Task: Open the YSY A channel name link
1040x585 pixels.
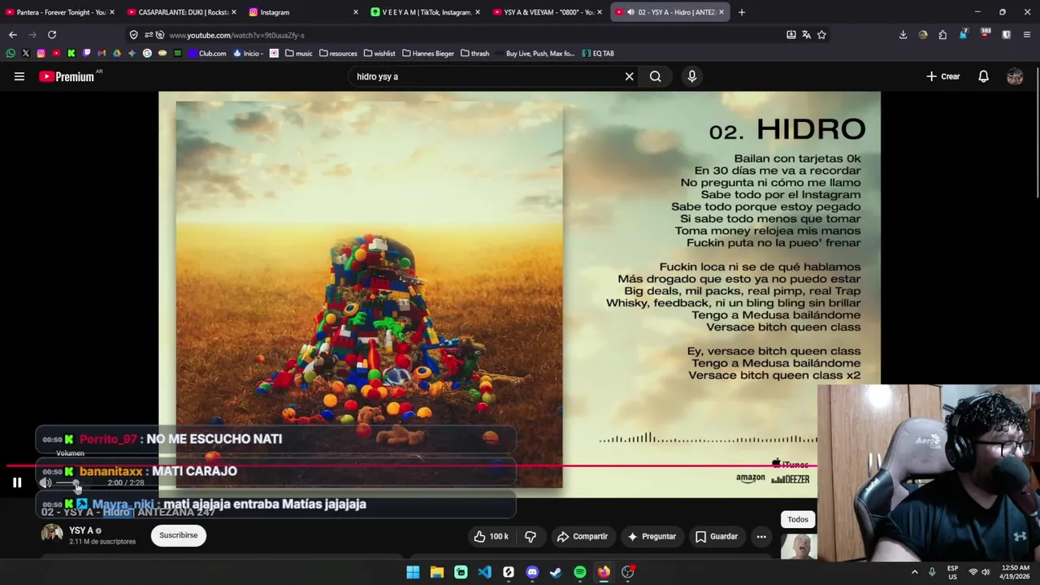Action: click(81, 531)
